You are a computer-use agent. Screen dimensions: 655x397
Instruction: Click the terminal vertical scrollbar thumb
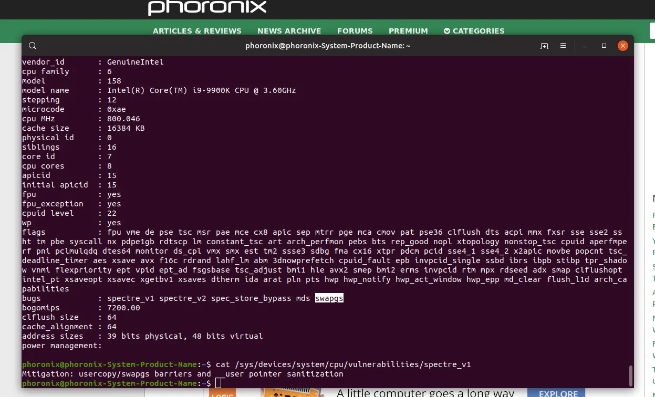click(630, 375)
